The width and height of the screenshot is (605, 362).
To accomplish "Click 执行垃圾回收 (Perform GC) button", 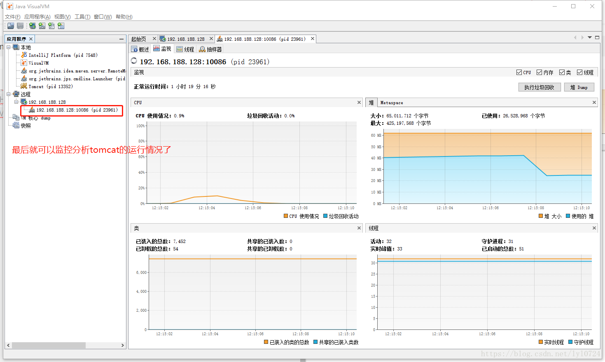I will tap(540, 87).
